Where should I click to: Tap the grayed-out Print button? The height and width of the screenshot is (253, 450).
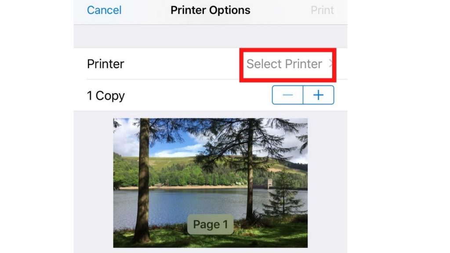pos(322,10)
